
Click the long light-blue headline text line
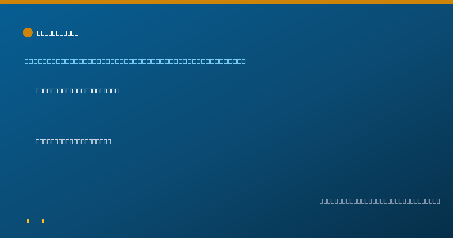[x=135, y=61]
